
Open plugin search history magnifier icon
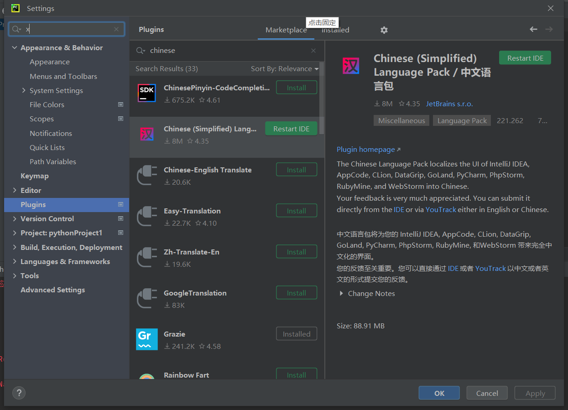tap(141, 51)
